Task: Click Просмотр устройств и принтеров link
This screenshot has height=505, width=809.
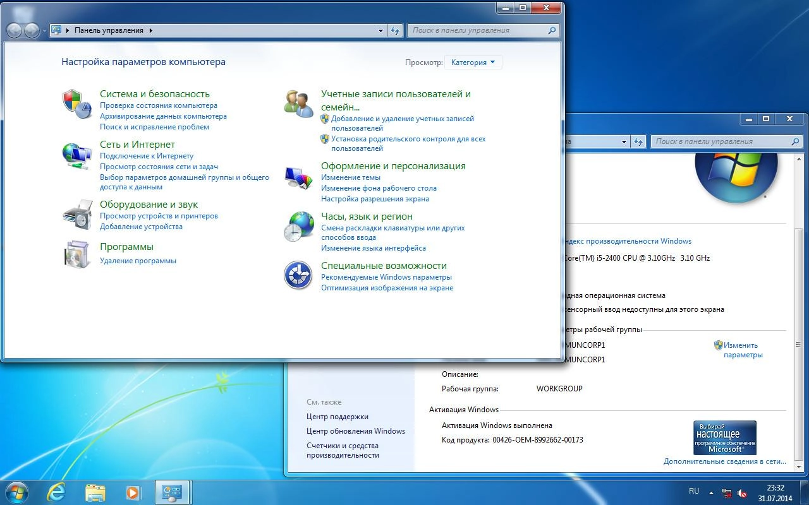Action: tap(159, 216)
